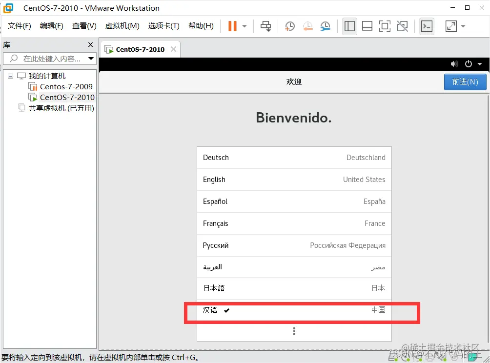
Task: Open the 虚拟机(M) menu
Action: pyautogui.click(x=122, y=26)
